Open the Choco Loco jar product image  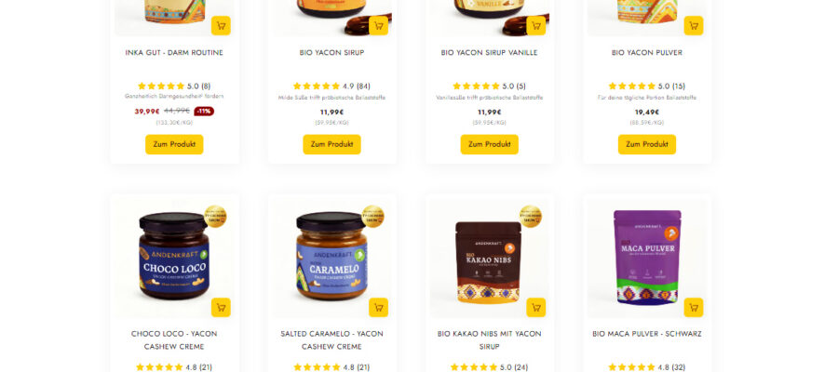pyautogui.click(x=174, y=258)
